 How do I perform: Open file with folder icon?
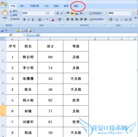pyautogui.click(x=18, y=31)
